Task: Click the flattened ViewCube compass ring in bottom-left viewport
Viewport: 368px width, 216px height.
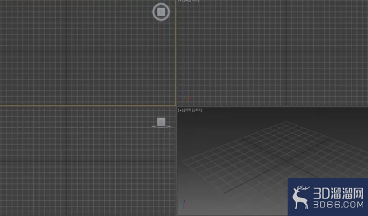Action: tap(161, 127)
